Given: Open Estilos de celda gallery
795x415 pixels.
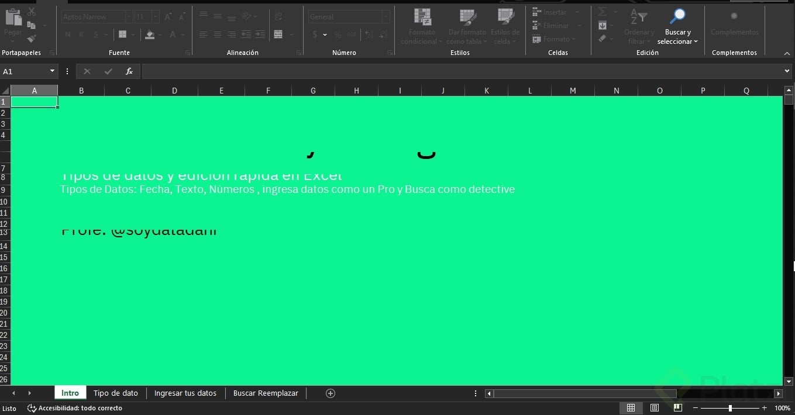Looking at the screenshot, I should pos(505,27).
